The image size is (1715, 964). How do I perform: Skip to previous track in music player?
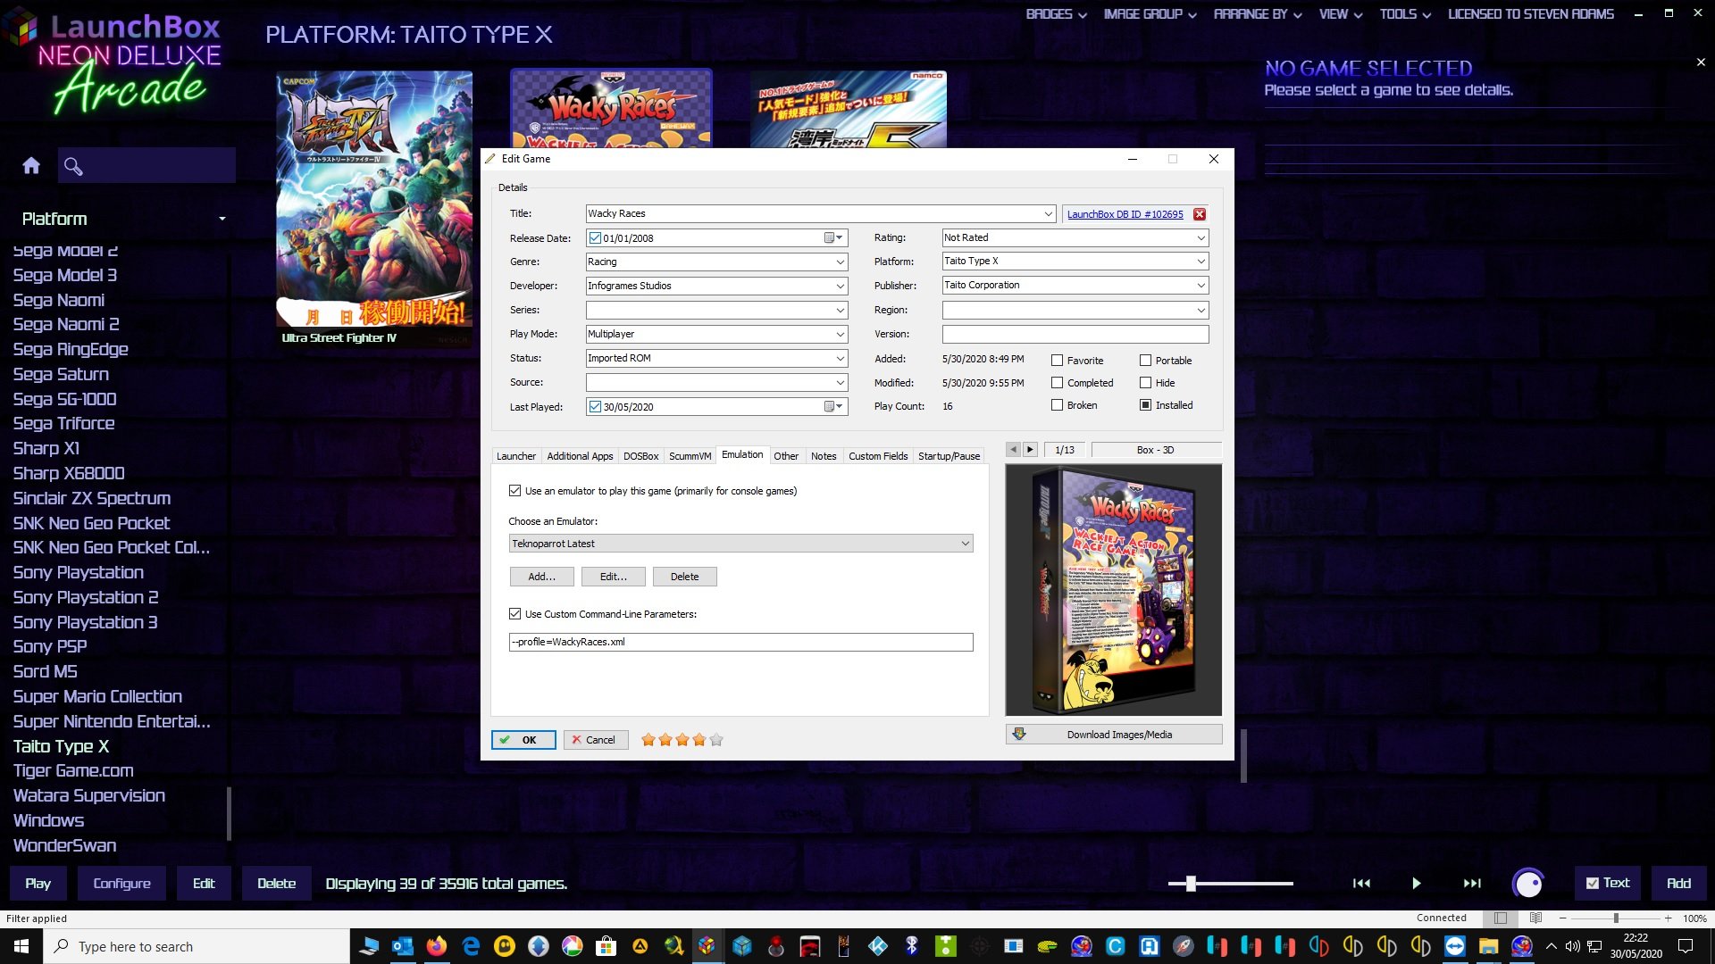coord(1361,884)
